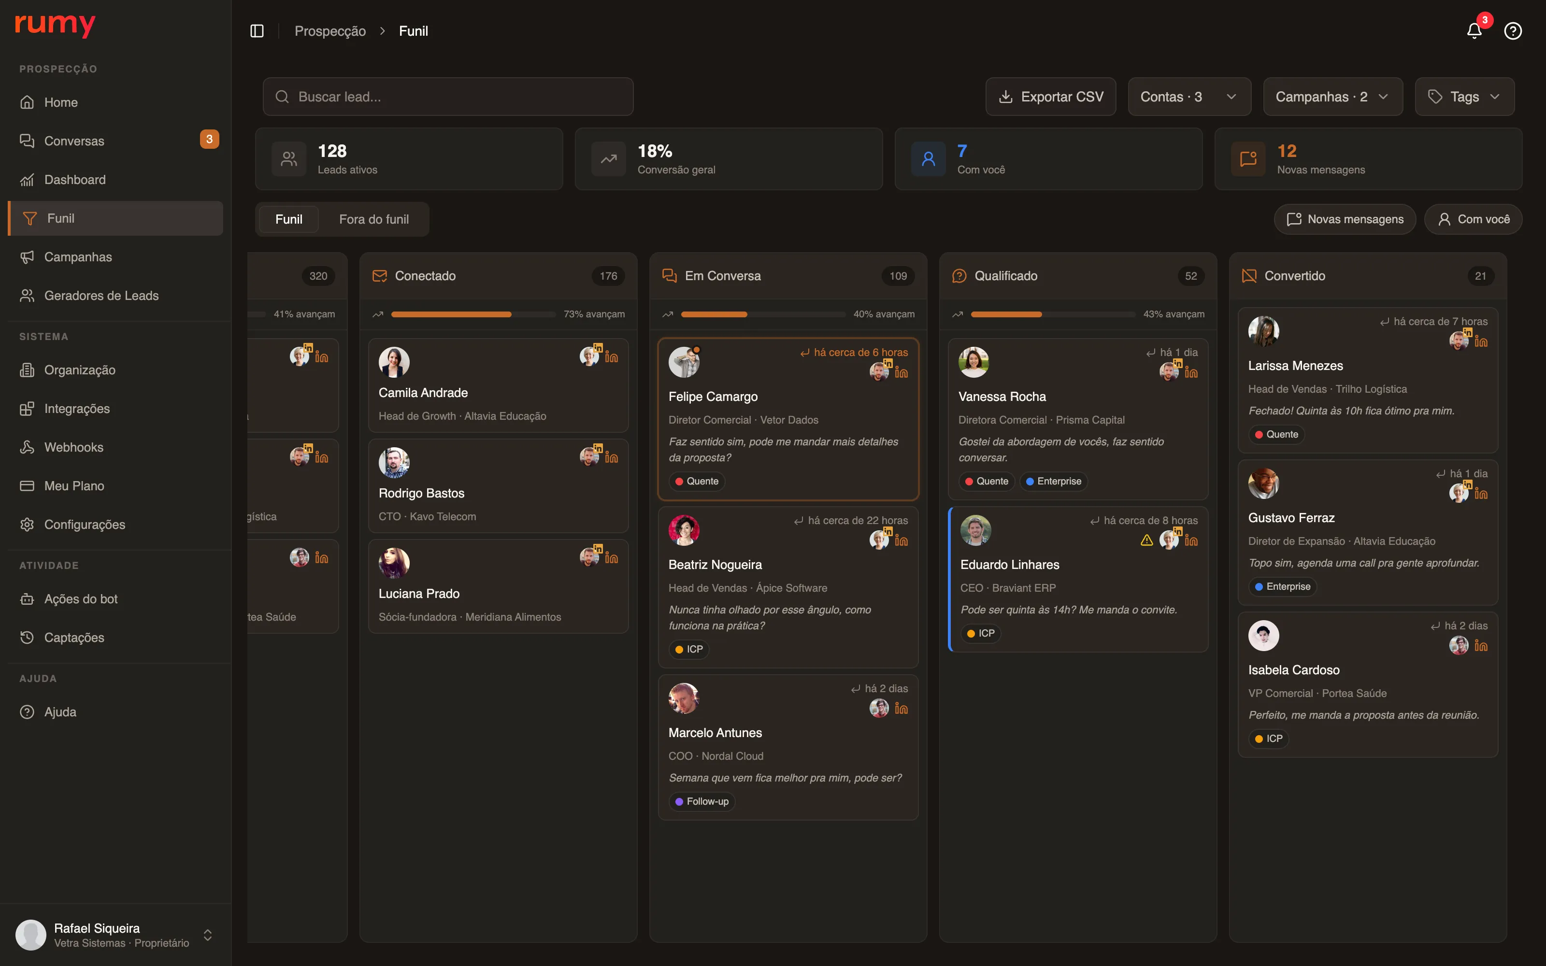The height and width of the screenshot is (966, 1546).
Task: Toggle the sidebar collapse icon
Action: 257,30
